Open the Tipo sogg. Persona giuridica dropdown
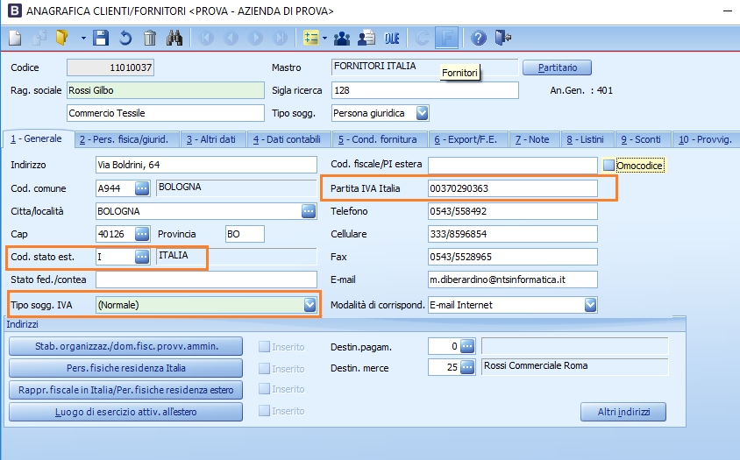The height and width of the screenshot is (460, 740). pyautogui.click(x=422, y=113)
